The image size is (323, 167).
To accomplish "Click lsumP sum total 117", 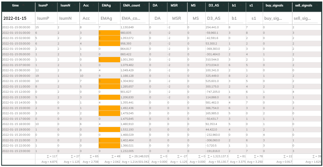I will click(52, 156).
